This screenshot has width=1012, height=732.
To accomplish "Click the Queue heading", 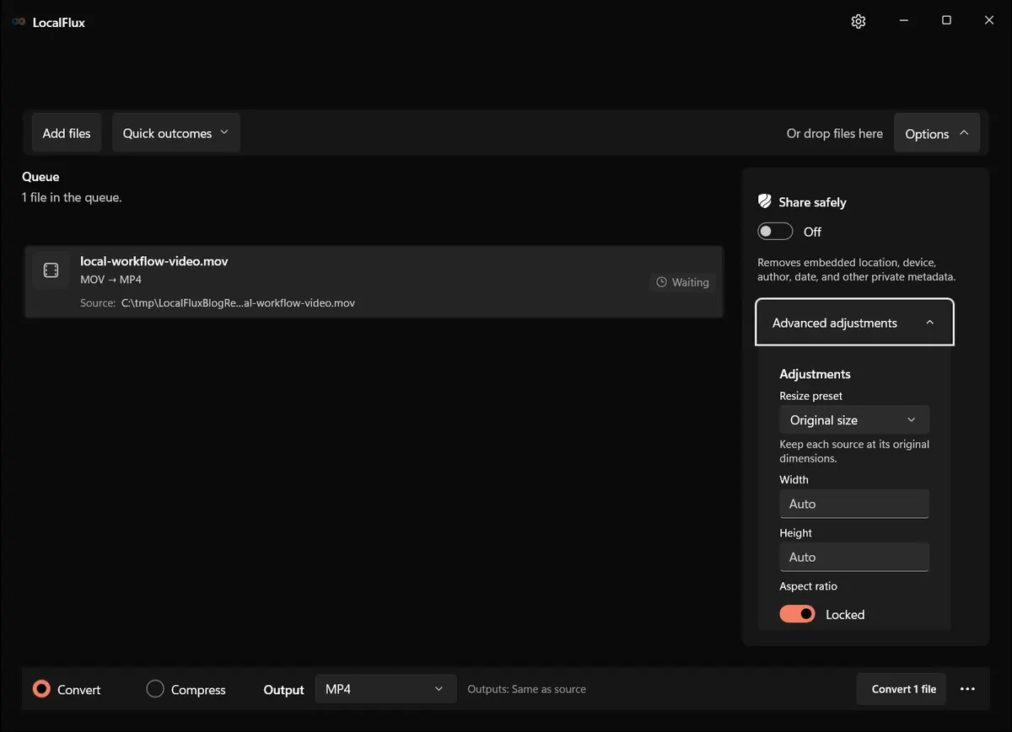I will [40, 177].
